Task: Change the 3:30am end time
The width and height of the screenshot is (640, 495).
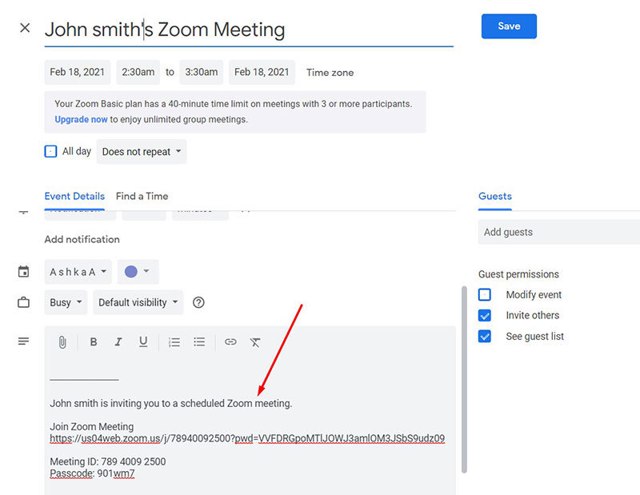Action: click(202, 72)
